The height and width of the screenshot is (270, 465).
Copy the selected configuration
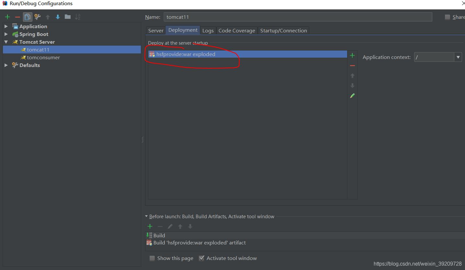click(x=28, y=17)
